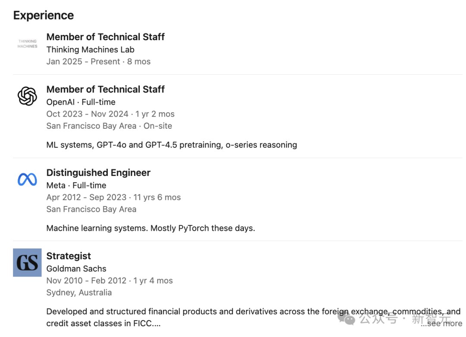Click the Thinking Machines company logo
The width and height of the screenshot is (466, 337).
[x=27, y=44]
